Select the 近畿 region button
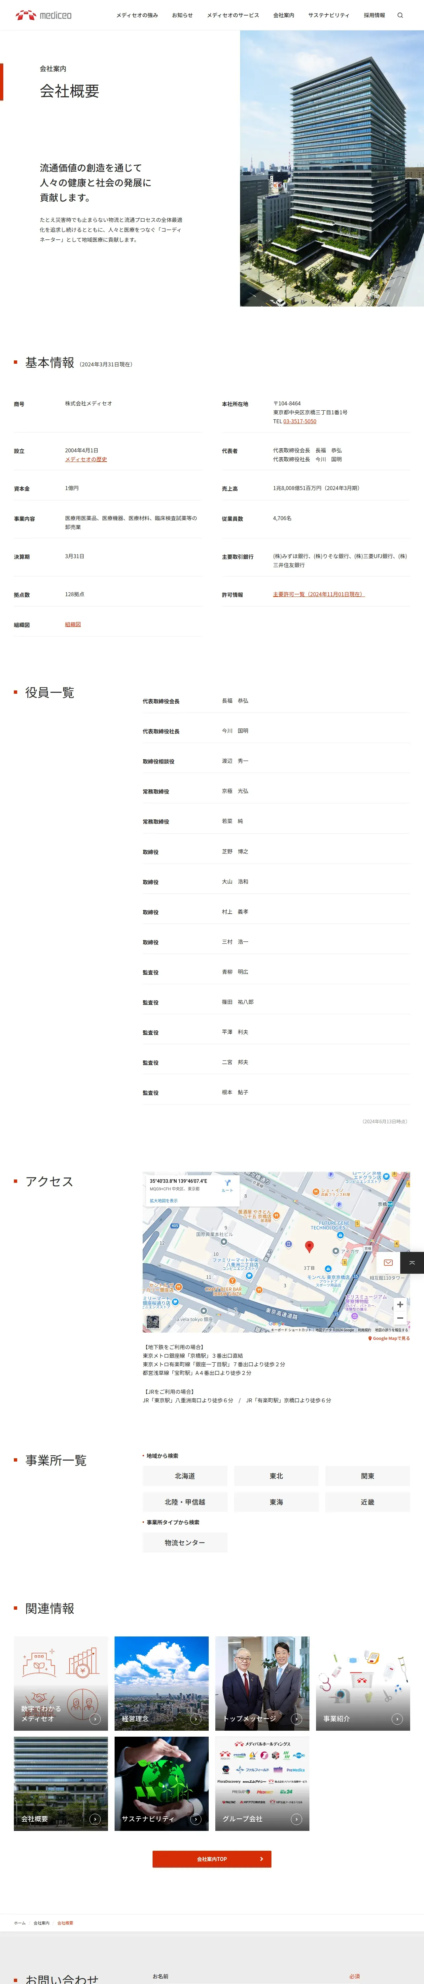 368,1502
